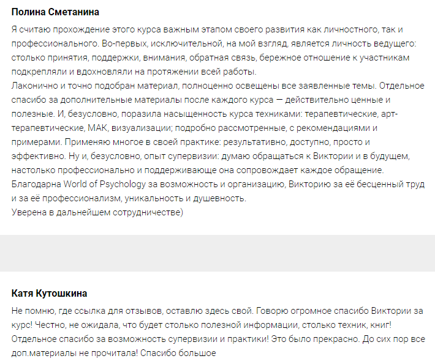Click the opening words "Я считаю прохождение"
435x364 pixels.
coord(55,30)
